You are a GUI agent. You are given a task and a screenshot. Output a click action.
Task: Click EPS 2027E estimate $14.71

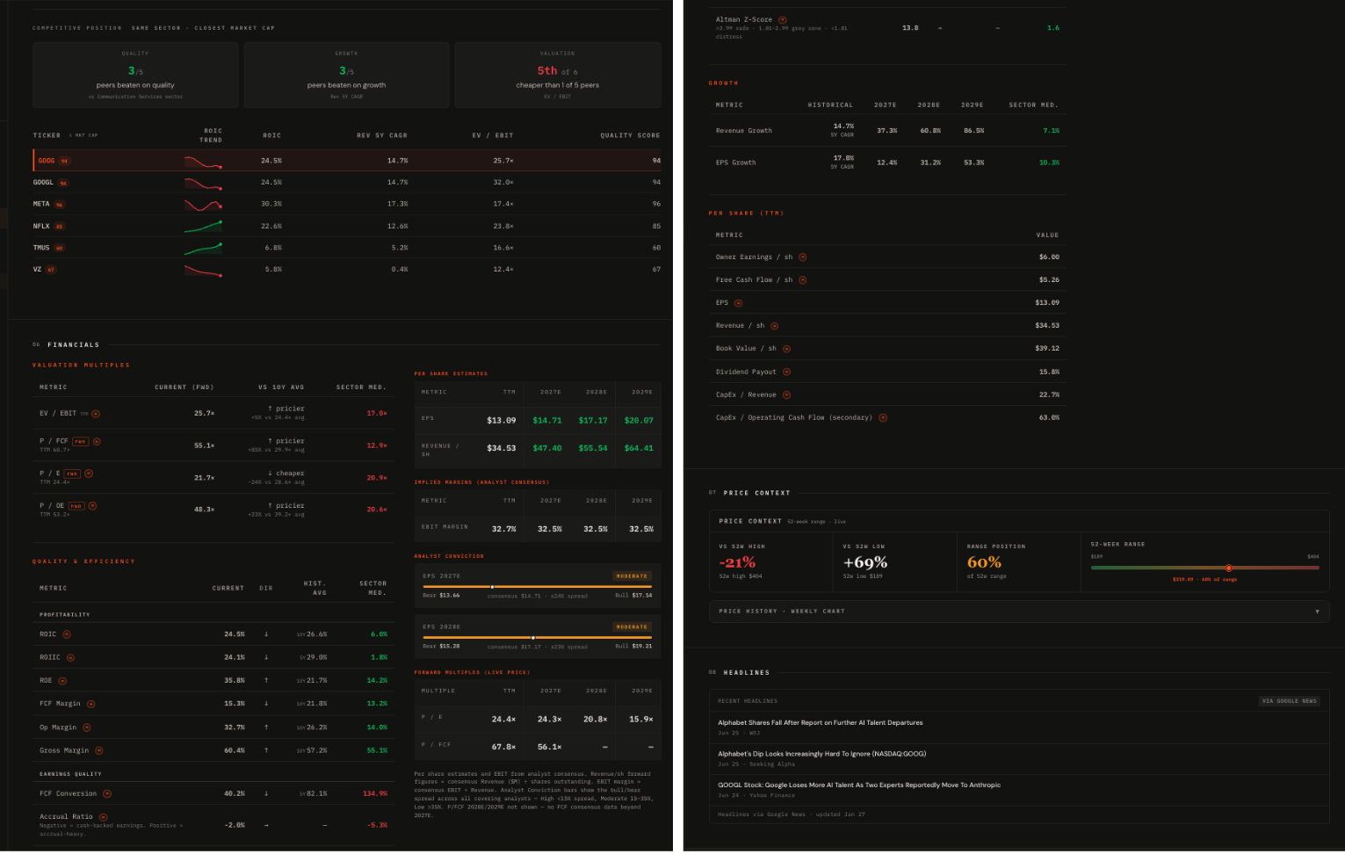547,421
